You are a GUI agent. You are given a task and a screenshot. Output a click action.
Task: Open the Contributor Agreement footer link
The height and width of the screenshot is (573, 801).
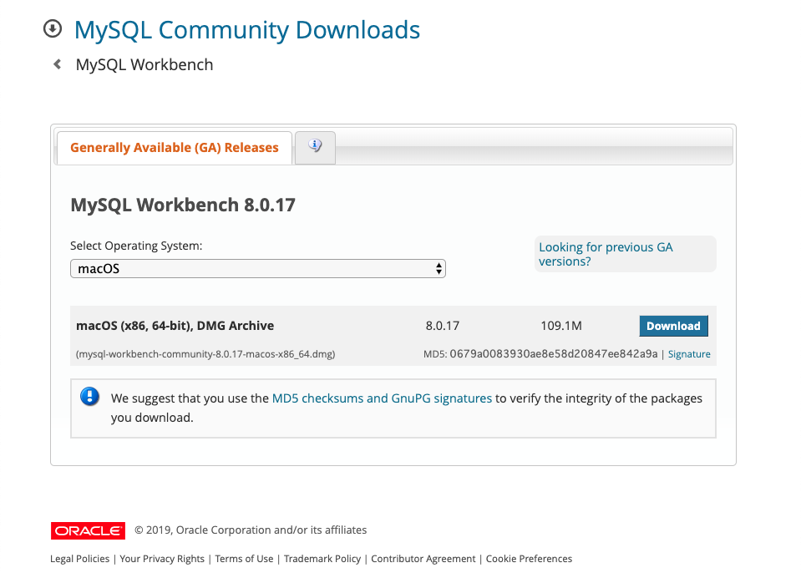423,559
